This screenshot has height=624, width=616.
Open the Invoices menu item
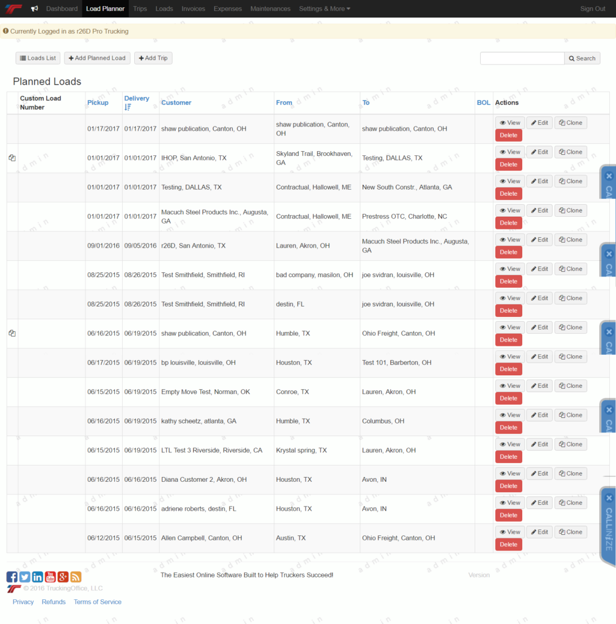193,9
